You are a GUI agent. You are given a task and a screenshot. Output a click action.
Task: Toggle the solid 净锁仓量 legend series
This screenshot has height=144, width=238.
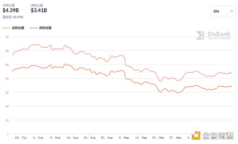click(40, 28)
